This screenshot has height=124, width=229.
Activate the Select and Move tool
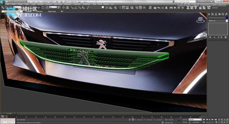click(38, 8)
